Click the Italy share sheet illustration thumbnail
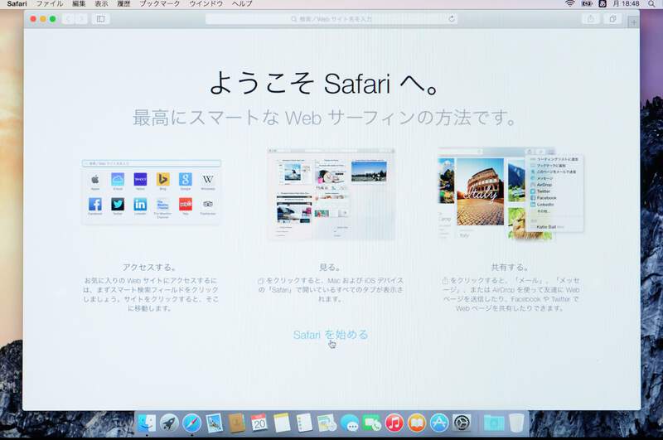663x440 pixels. 511,193
